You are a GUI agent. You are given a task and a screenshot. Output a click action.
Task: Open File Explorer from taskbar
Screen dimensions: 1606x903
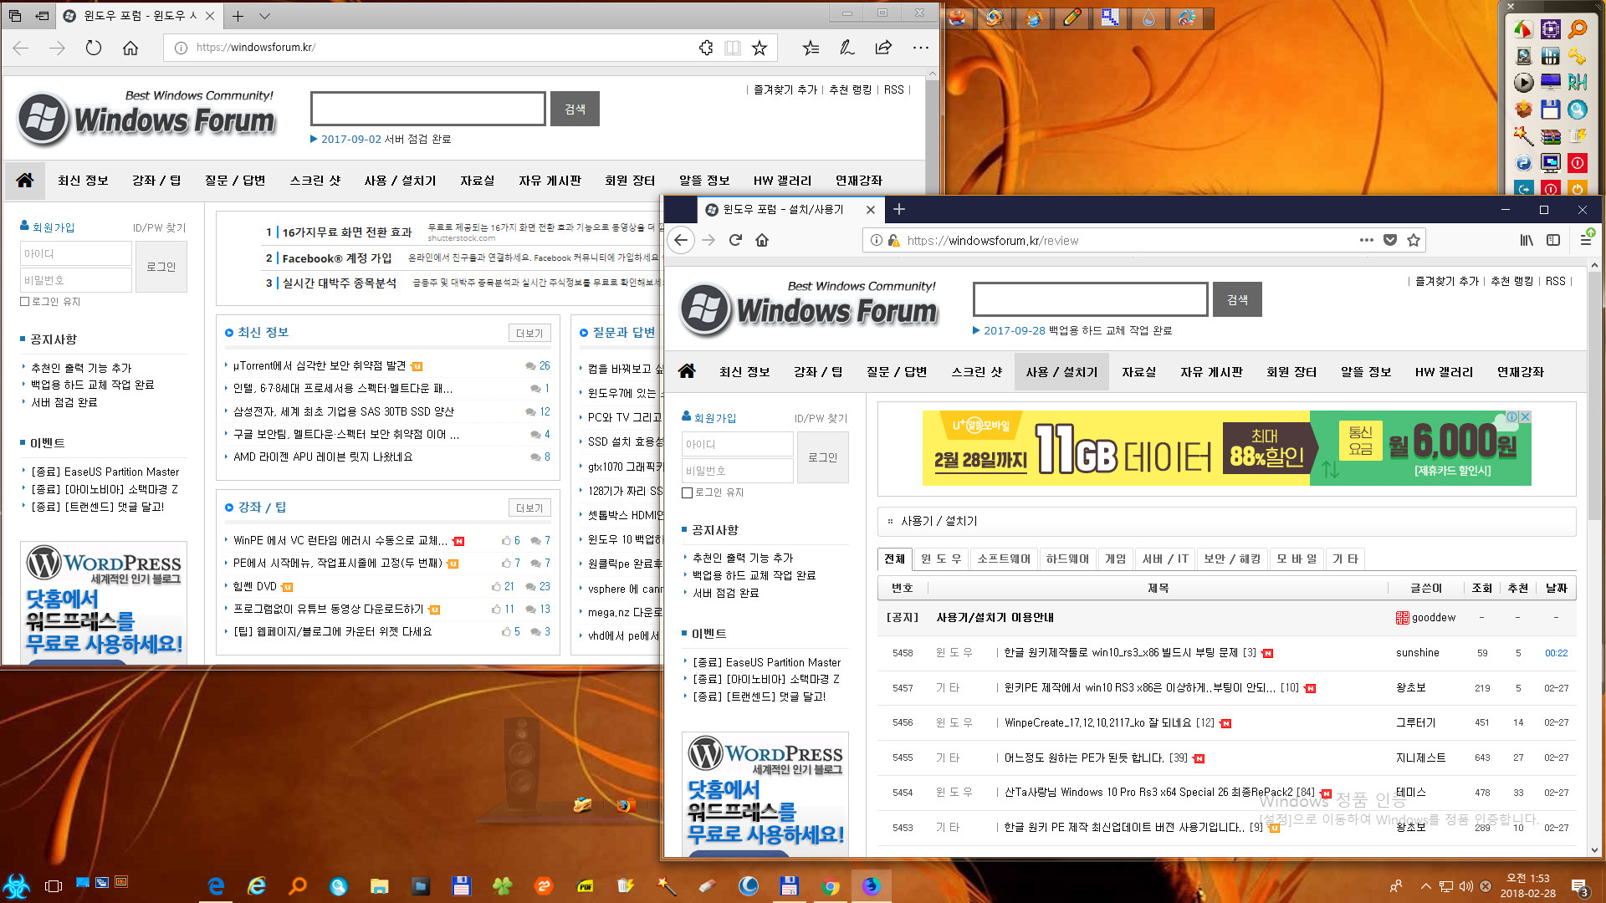coord(380,885)
